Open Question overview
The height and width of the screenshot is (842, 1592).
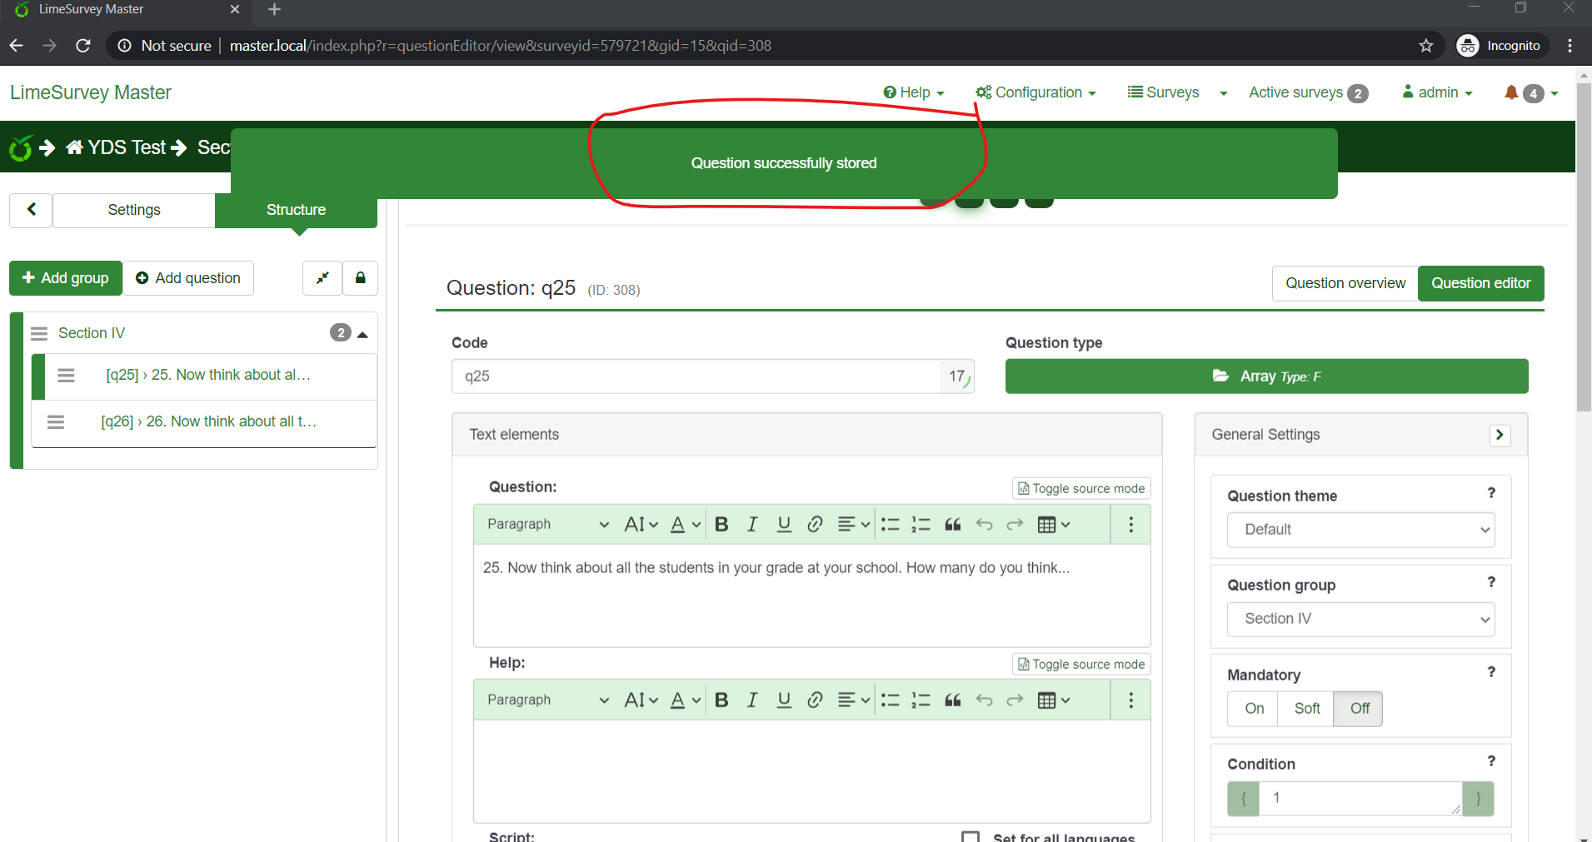coord(1345,283)
